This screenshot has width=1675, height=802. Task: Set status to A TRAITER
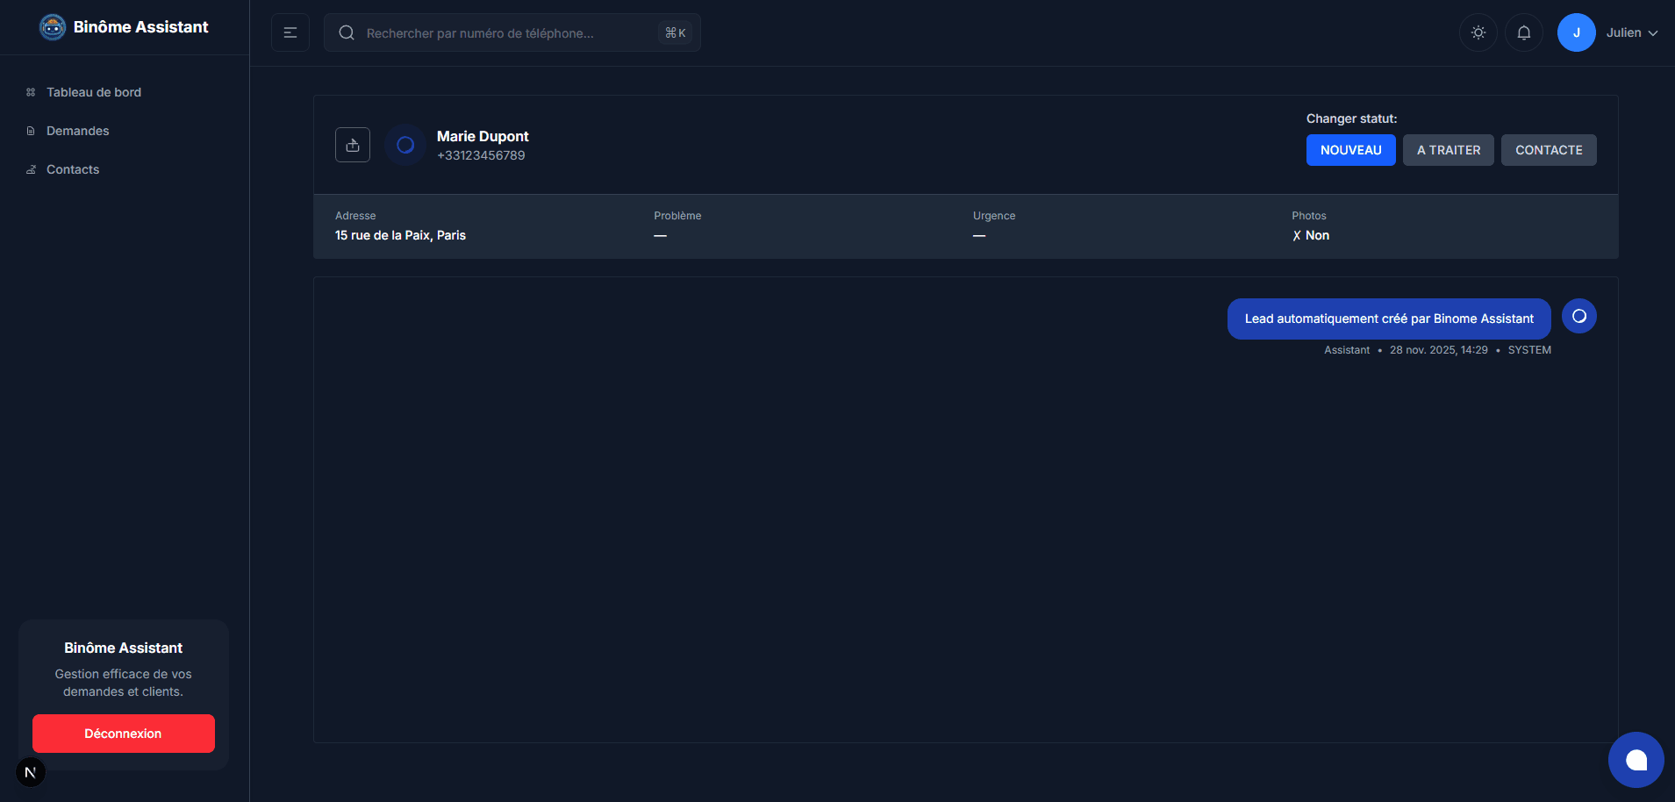(x=1448, y=150)
